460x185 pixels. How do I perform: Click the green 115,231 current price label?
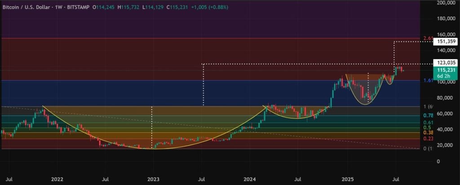446,70
